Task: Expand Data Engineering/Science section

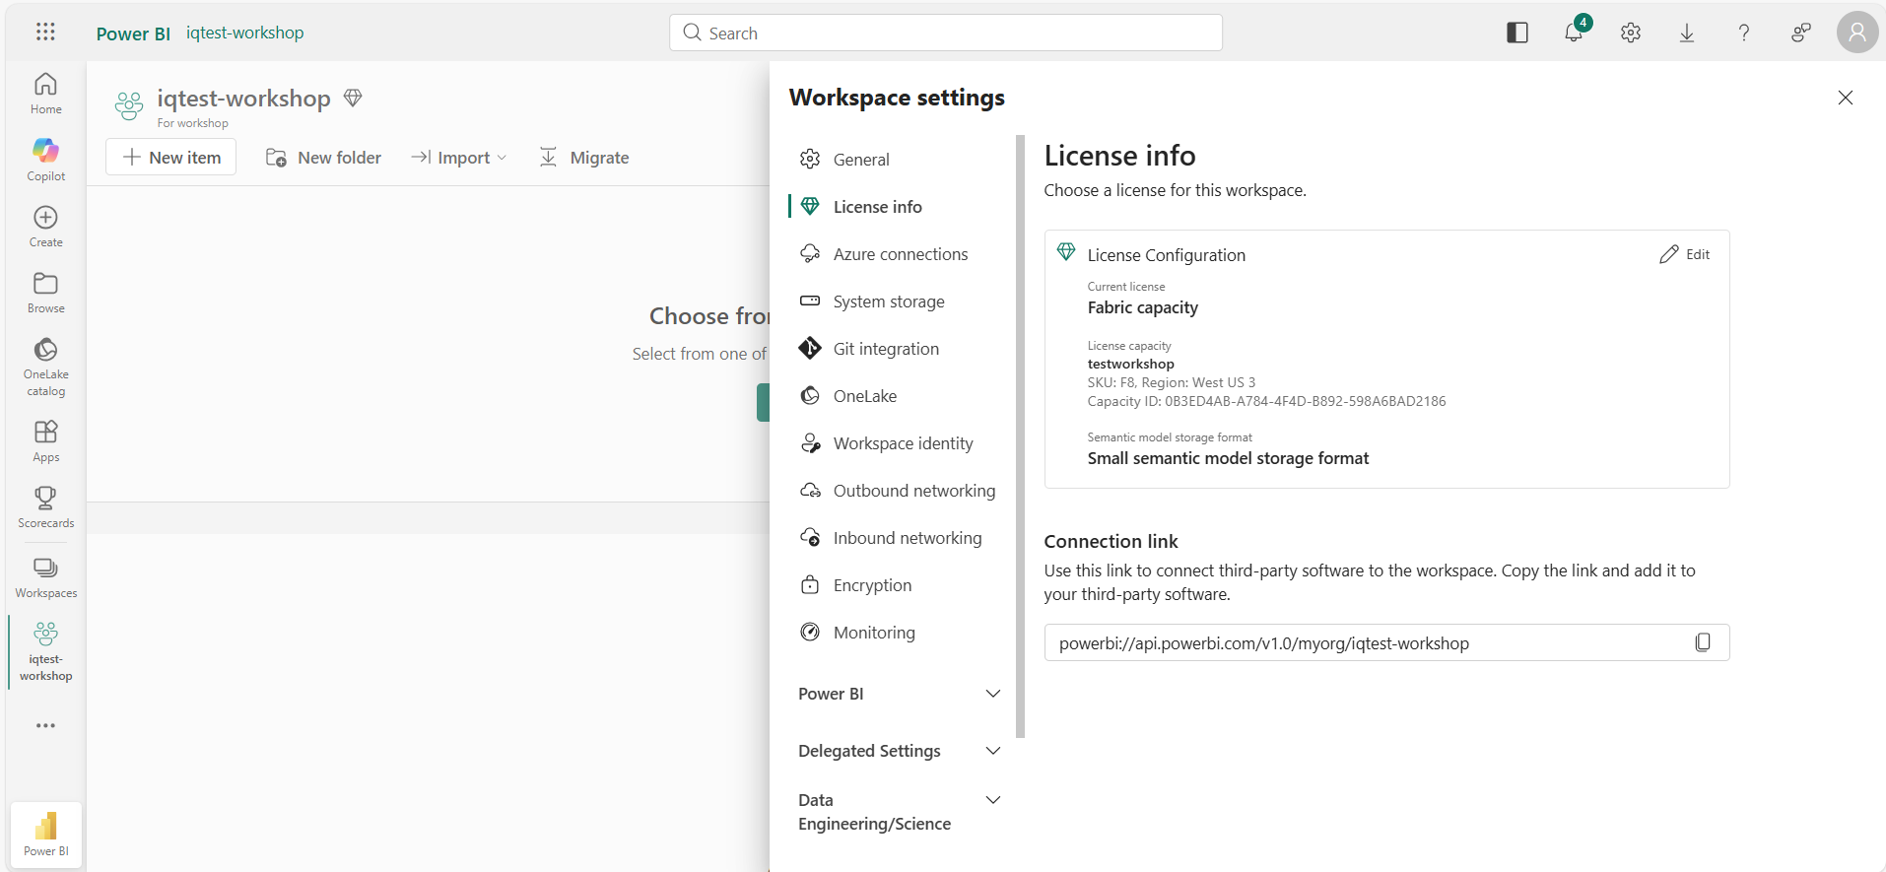Action: click(x=899, y=812)
